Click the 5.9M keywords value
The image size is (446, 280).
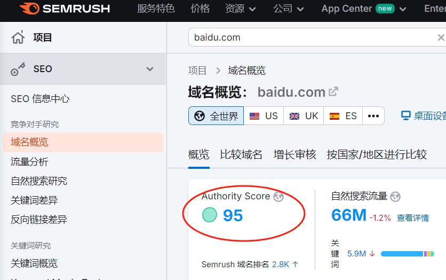pos(356,253)
